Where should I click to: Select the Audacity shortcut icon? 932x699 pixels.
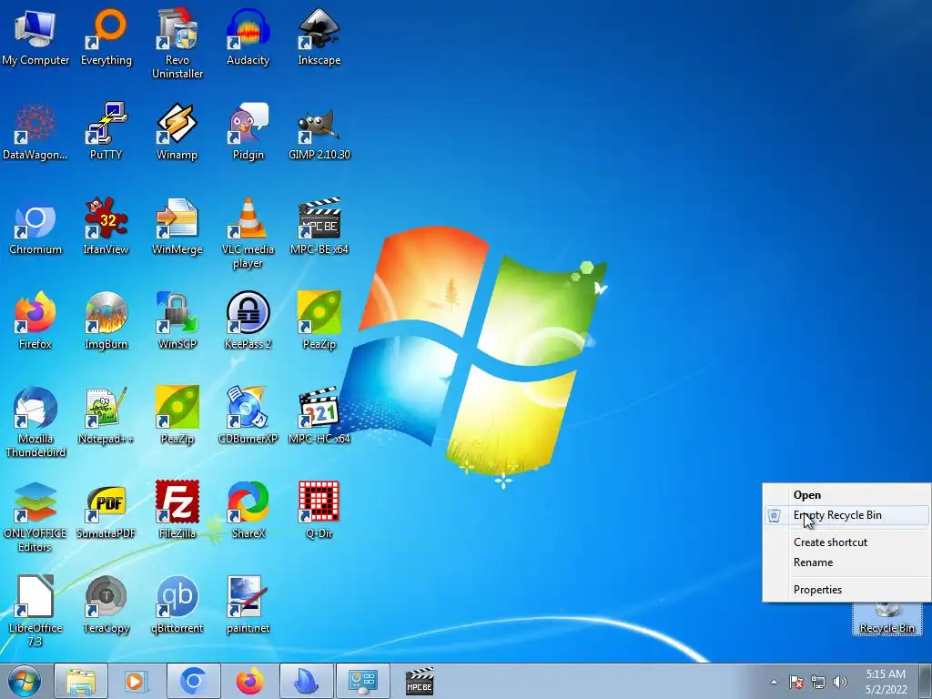pyautogui.click(x=248, y=36)
